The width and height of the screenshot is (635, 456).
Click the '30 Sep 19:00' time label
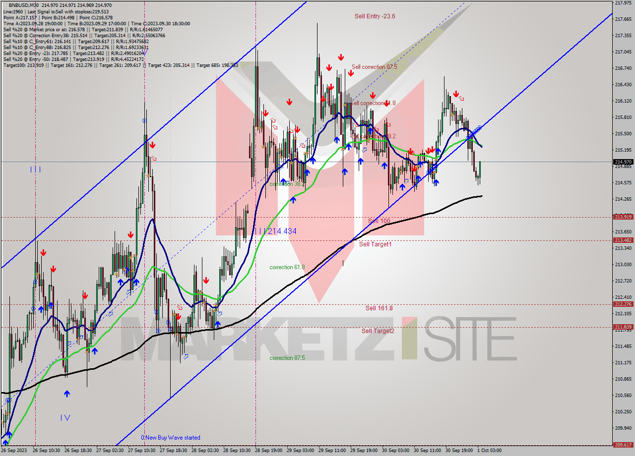click(x=459, y=451)
